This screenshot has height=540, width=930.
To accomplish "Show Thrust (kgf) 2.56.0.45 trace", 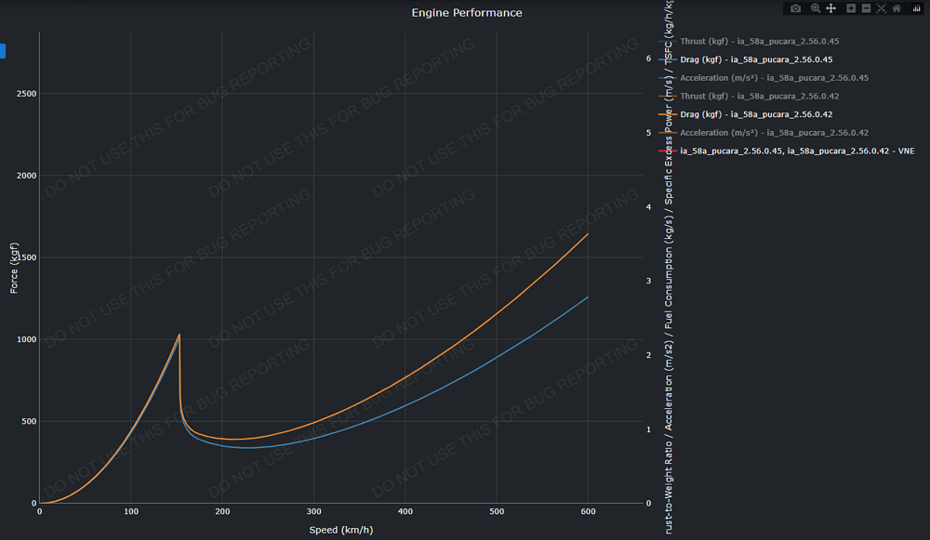I will click(759, 42).
